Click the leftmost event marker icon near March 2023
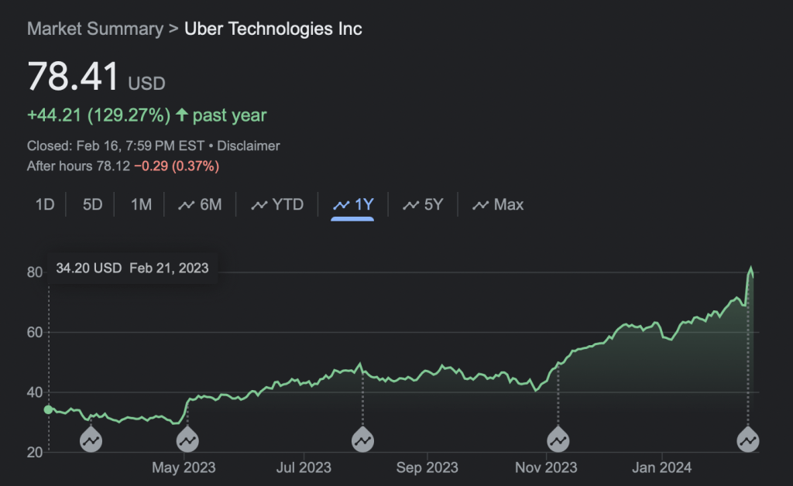This screenshot has height=486, width=793. click(x=91, y=440)
